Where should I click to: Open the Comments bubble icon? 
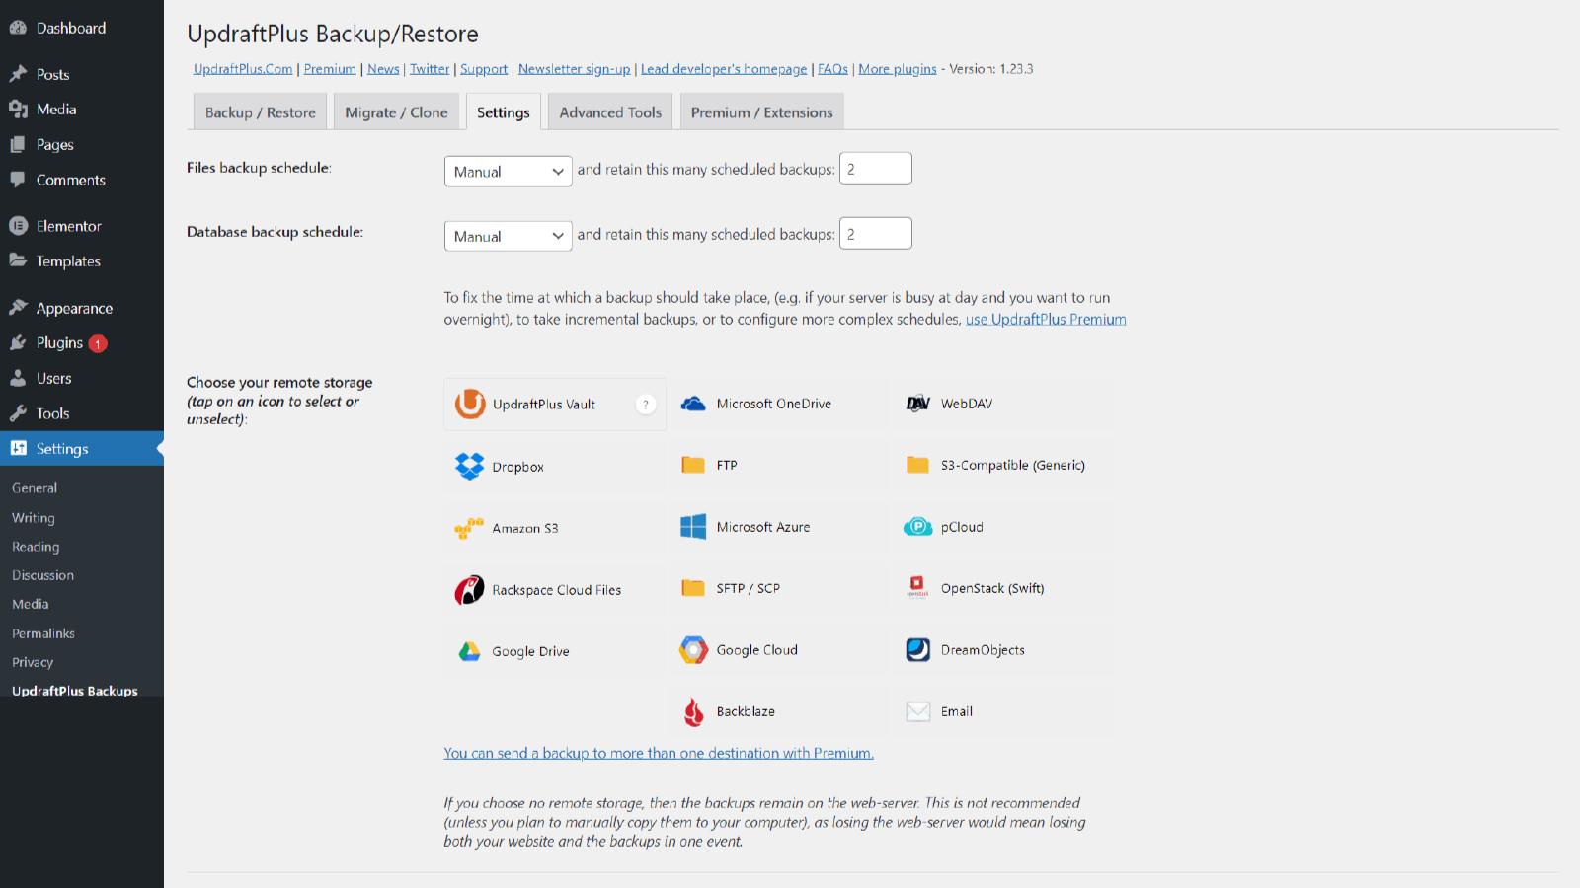pos(18,180)
